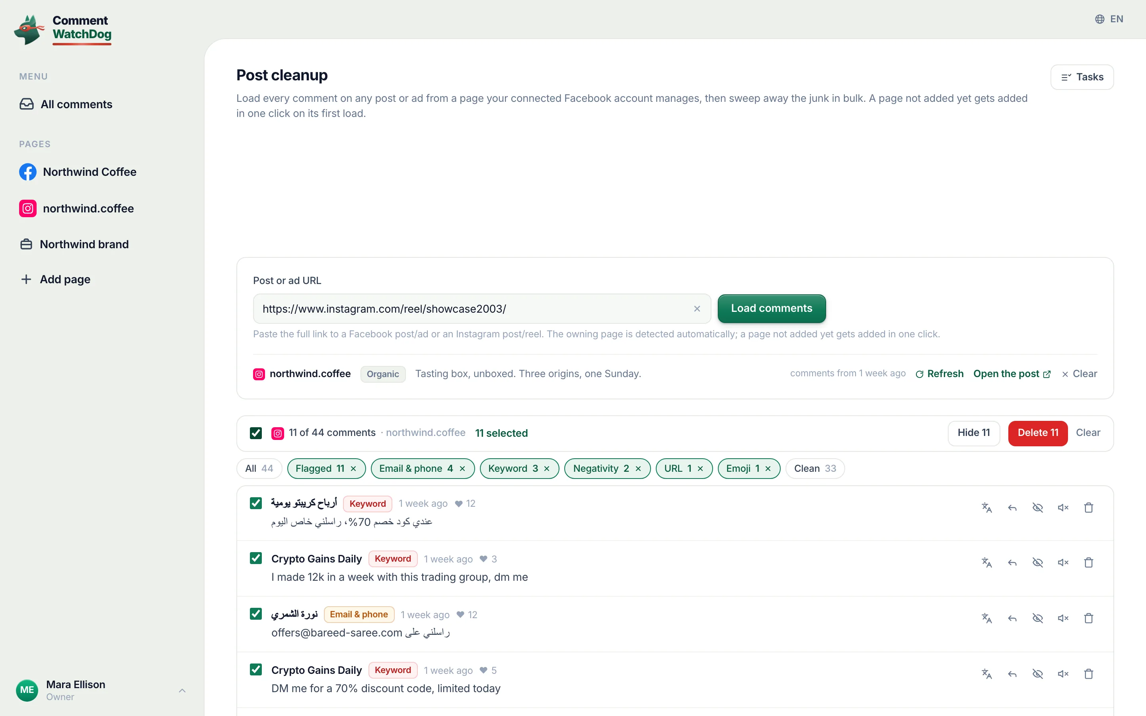Image resolution: width=1146 pixels, height=716 pixels.
Task: Mute author of offers@bareed-saree.com comment
Action: 1063,618
